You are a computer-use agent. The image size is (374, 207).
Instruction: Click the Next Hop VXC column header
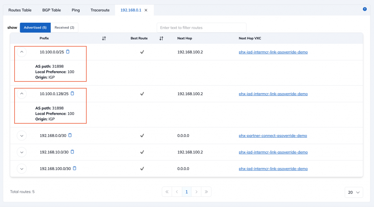coord(250,38)
